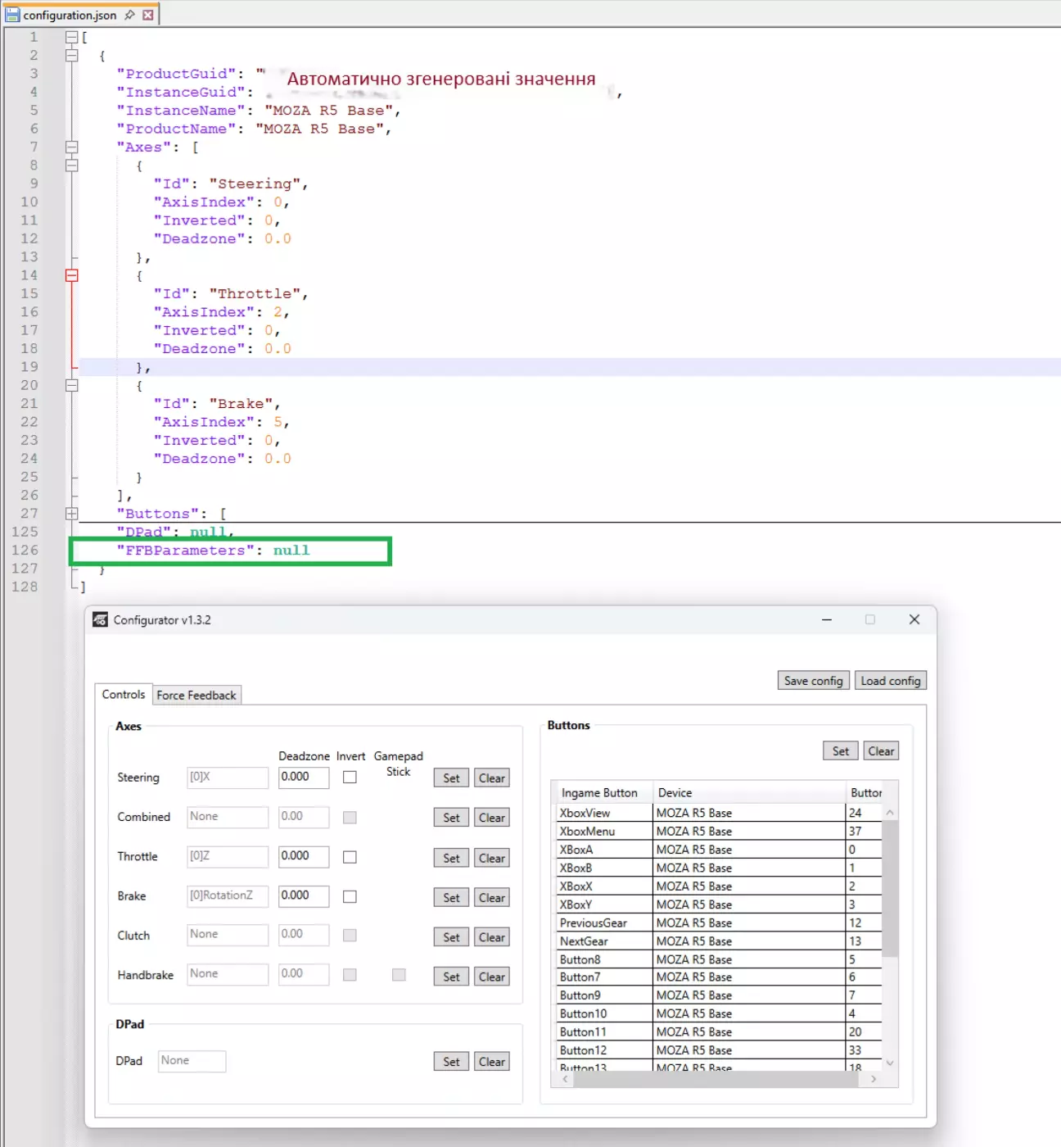The height and width of the screenshot is (1147, 1061).
Task: Select the XboxView row
Action: (x=719, y=813)
